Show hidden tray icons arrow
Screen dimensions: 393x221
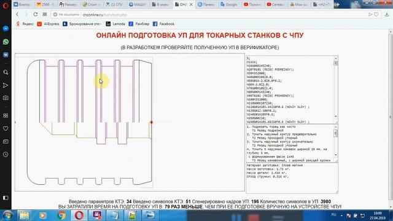(x=341, y=215)
